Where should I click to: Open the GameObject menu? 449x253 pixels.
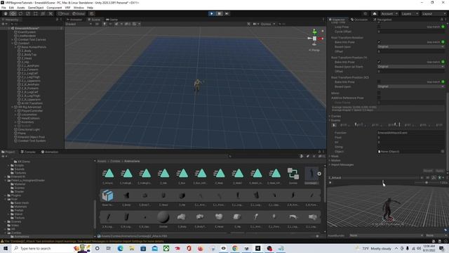click(36, 8)
